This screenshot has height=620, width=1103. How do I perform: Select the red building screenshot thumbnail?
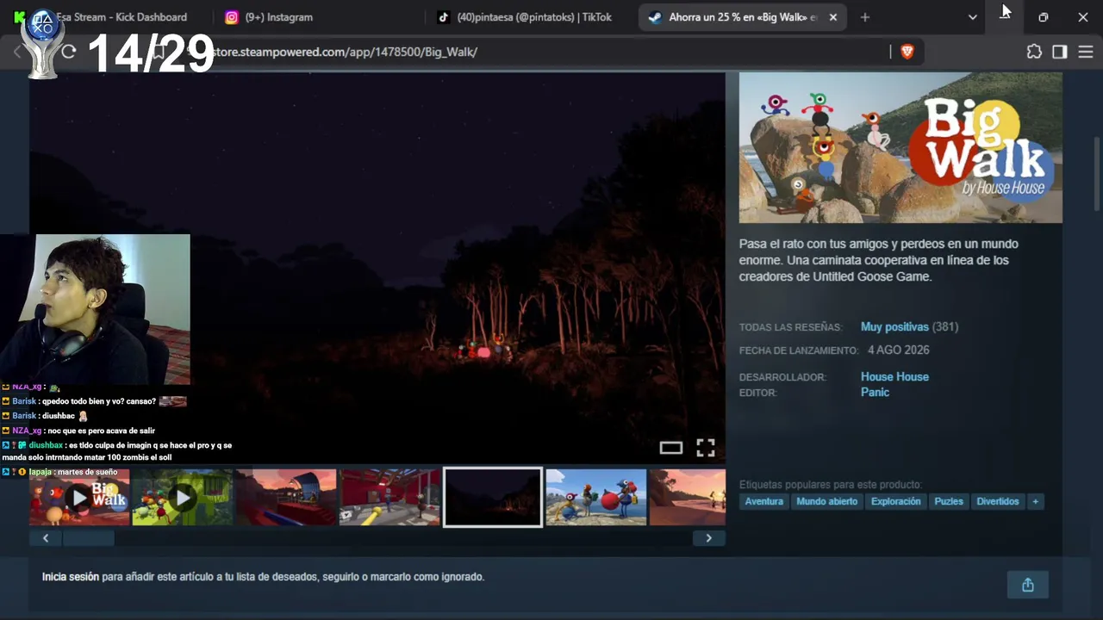pos(389,497)
